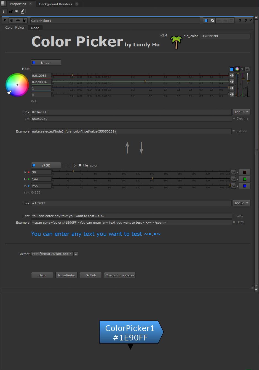Select the Properties tab
This screenshot has width=259, height=370.
18,4
